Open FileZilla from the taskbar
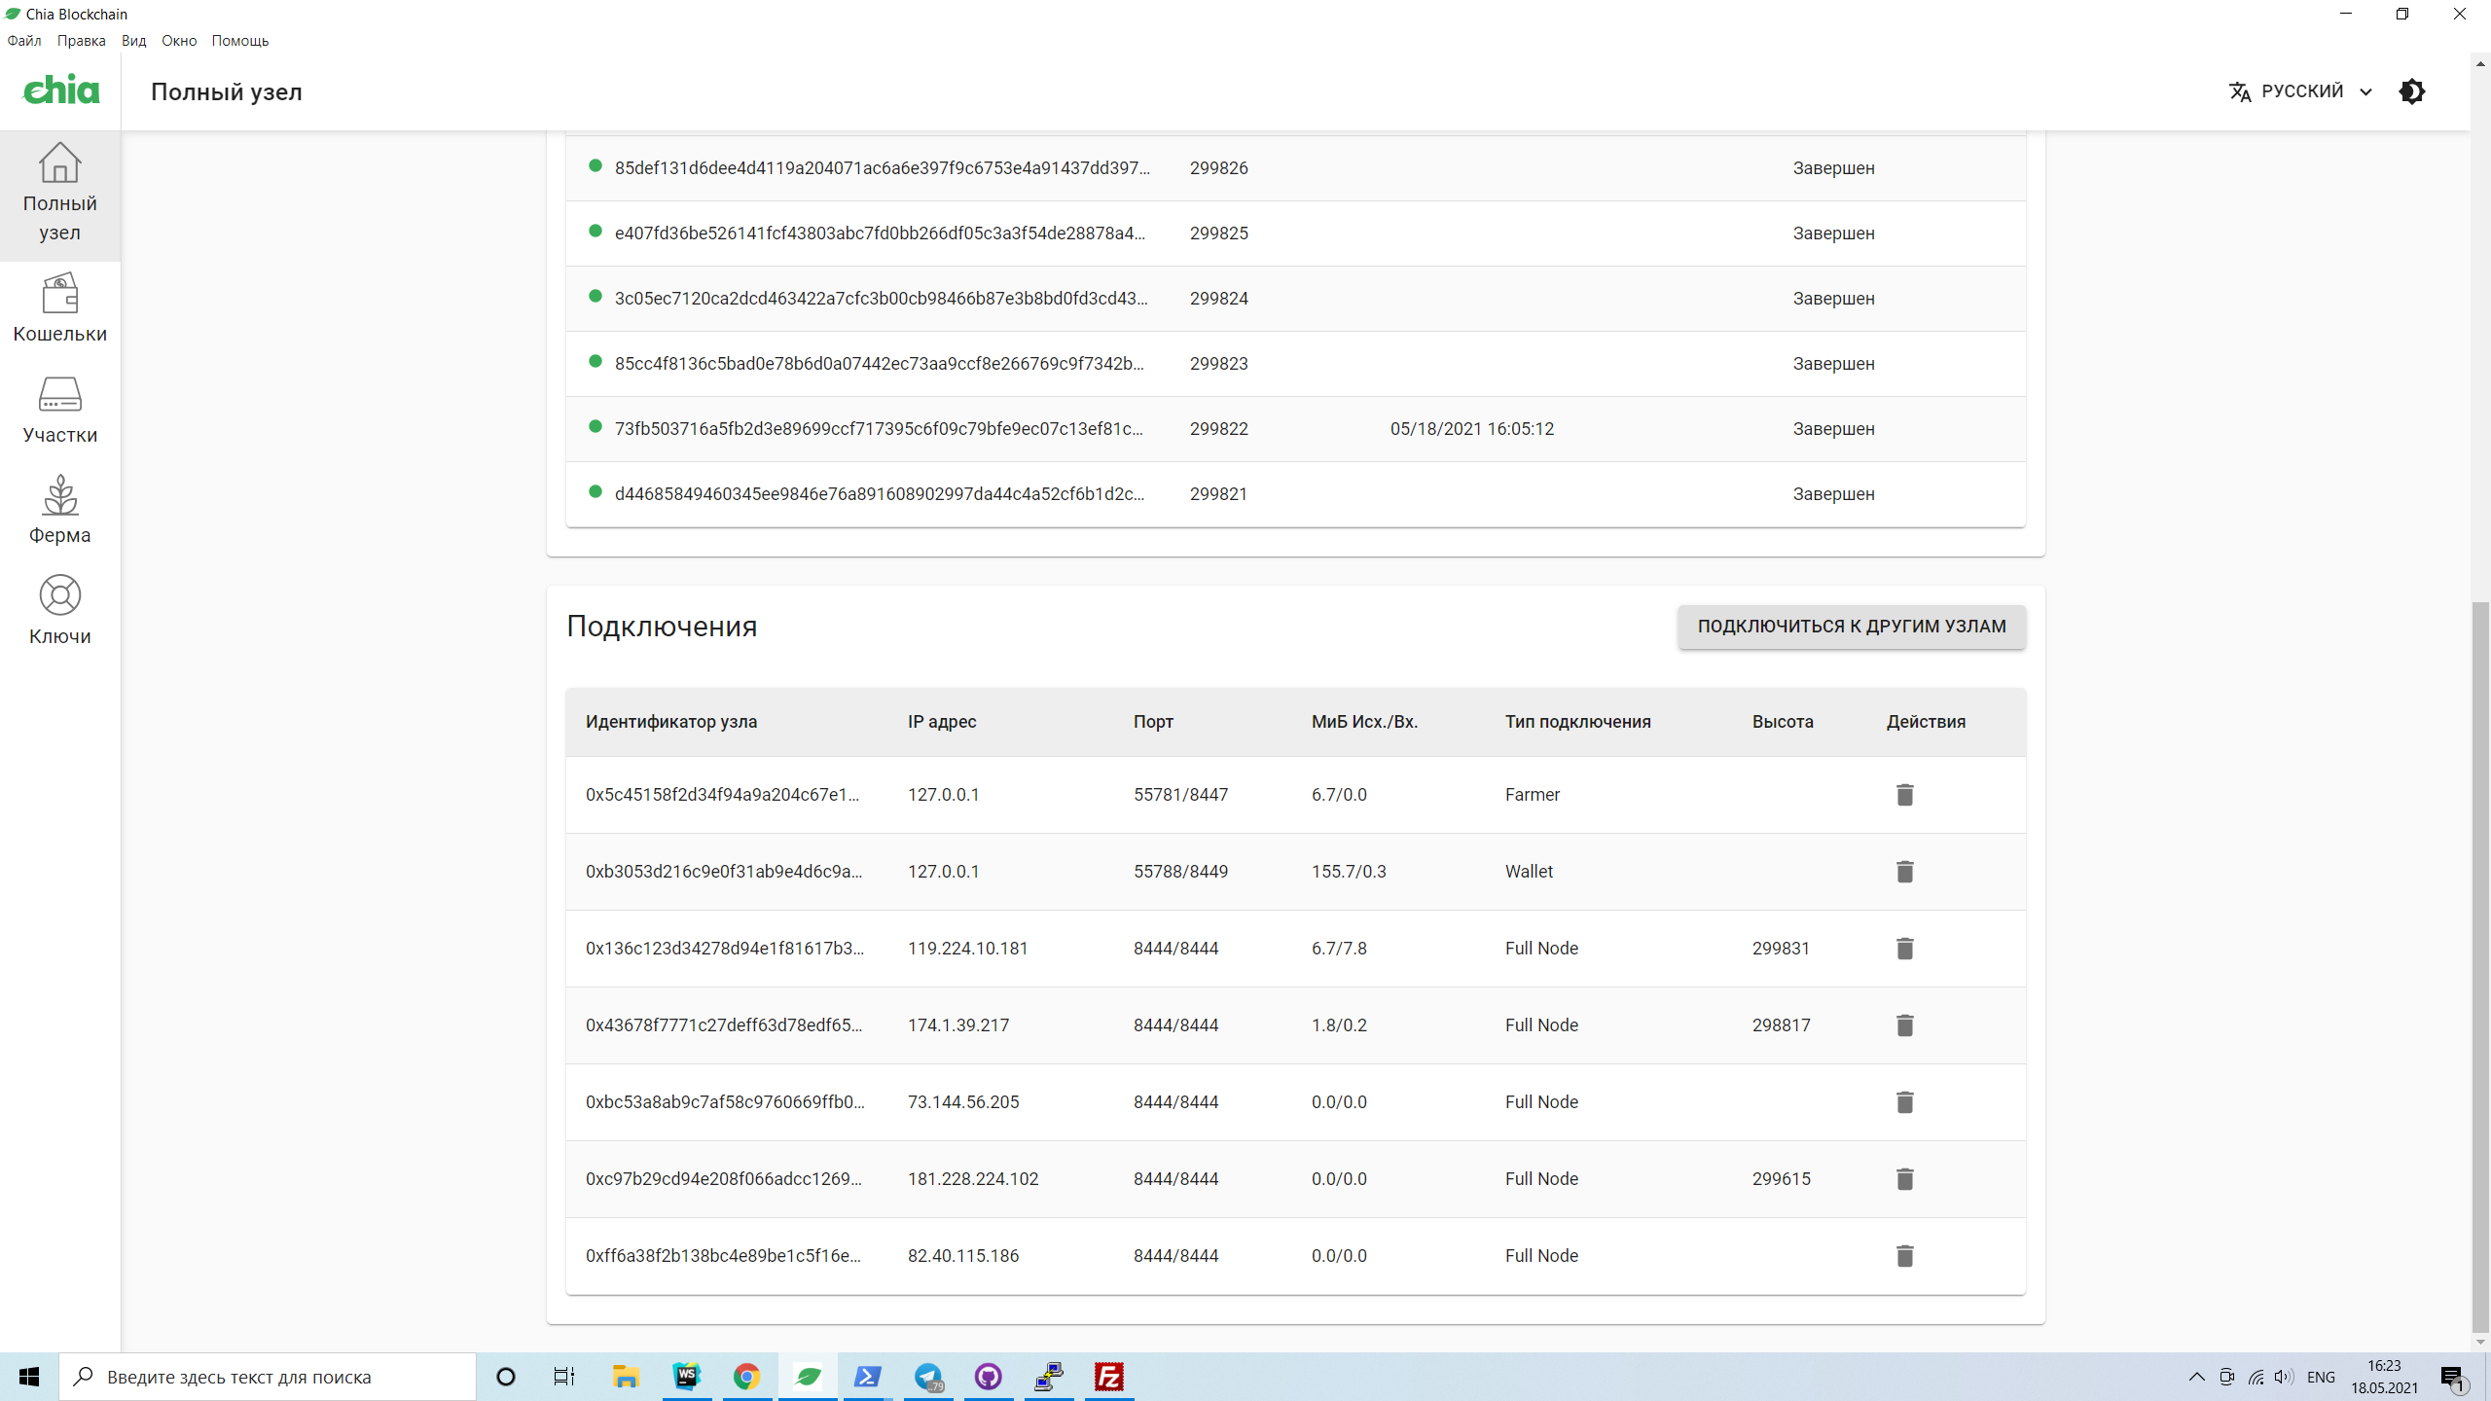The width and height of the screenshot is (2491, 1401). point(1108,1377)
